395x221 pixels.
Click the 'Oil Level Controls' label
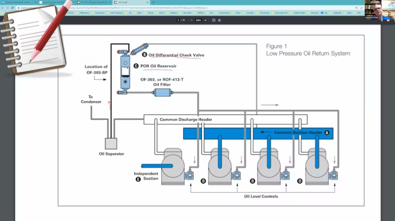point(261,196)
